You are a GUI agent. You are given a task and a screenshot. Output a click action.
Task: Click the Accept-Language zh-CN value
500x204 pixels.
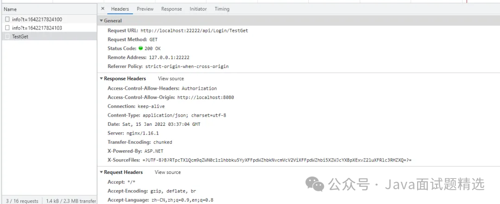182,200
